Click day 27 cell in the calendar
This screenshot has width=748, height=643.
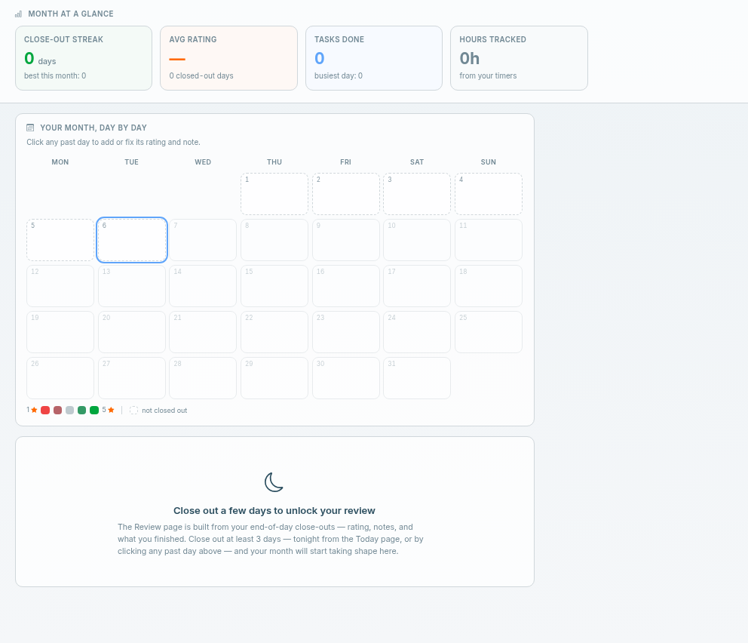pos(132,378)
